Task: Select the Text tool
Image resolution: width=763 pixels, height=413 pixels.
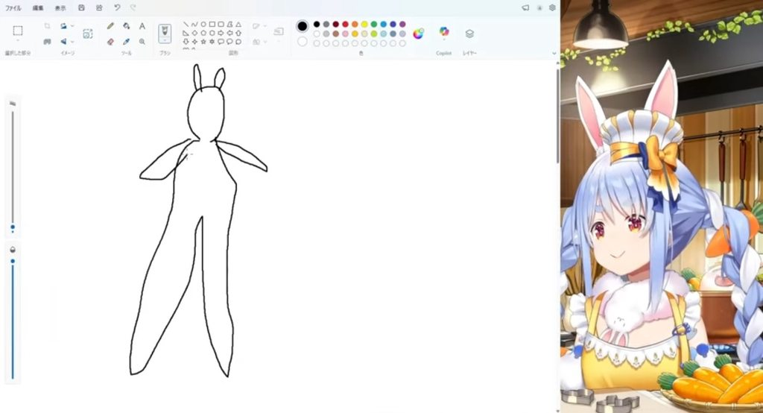Action: click(142, 26)
